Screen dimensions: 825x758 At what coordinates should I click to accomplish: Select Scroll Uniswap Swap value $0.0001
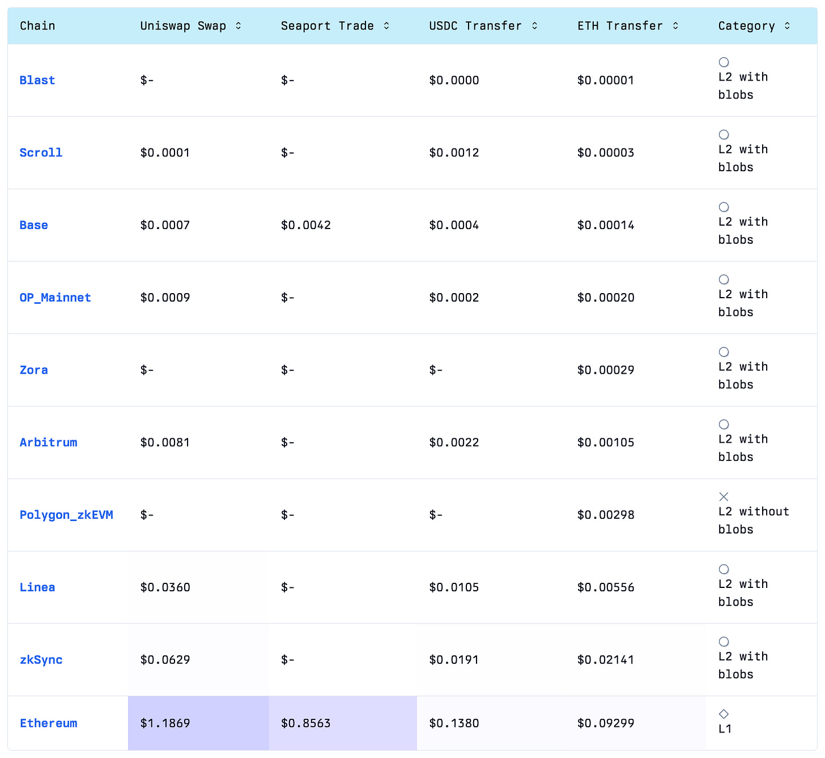165,153
